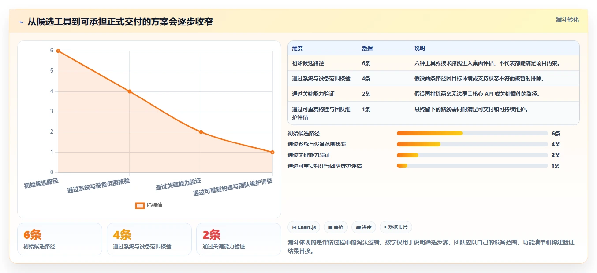Click the 6条 value beside the first progress bar
Viewport: 597px width, 273px height.
556,134
